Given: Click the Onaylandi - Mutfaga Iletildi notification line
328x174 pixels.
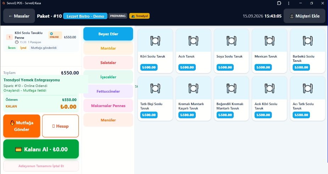Looking at the screenshot, I should pos(25,90).
